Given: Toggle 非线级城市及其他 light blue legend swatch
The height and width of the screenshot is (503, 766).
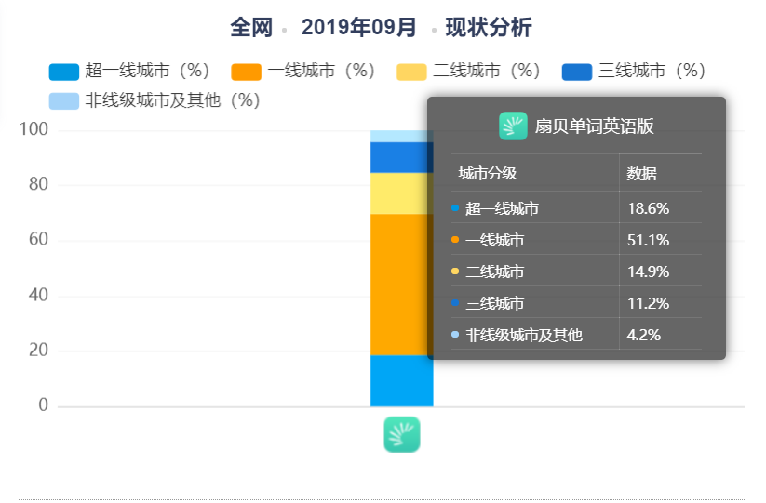Looking at the screenshot, I should point(64,101).
